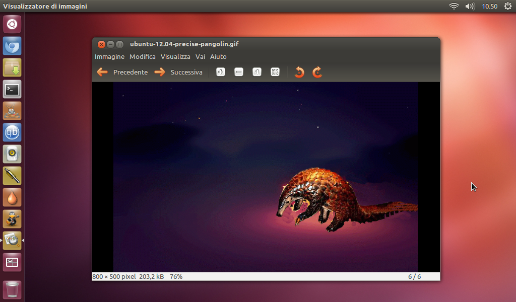Screen dimensions: 516x302
Task: Launch aMule from the launcher
Action: [12, 111]
